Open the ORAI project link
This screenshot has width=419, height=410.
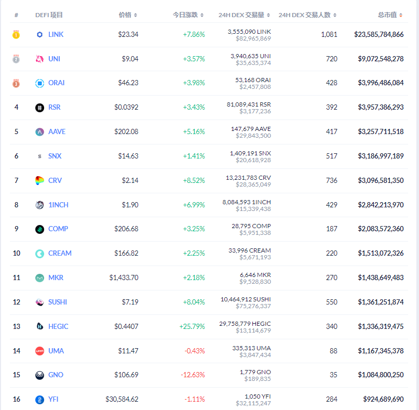click(x=57, y=83)
